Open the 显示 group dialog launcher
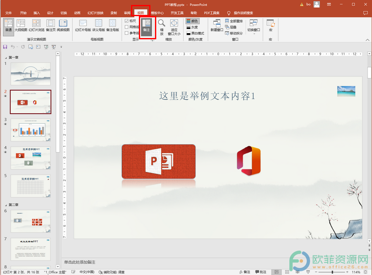This screenshot has height=275, width=372. (x=152, y=40)
